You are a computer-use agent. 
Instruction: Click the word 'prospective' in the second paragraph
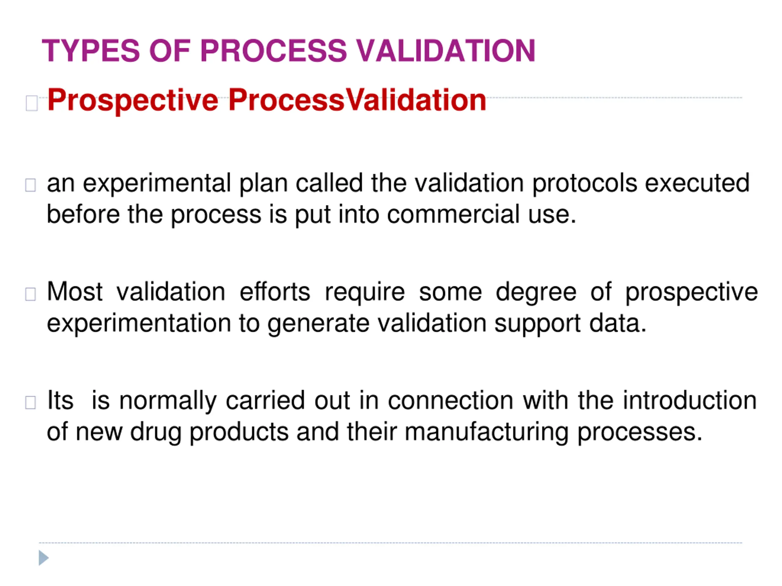click(x=692, y=293)
